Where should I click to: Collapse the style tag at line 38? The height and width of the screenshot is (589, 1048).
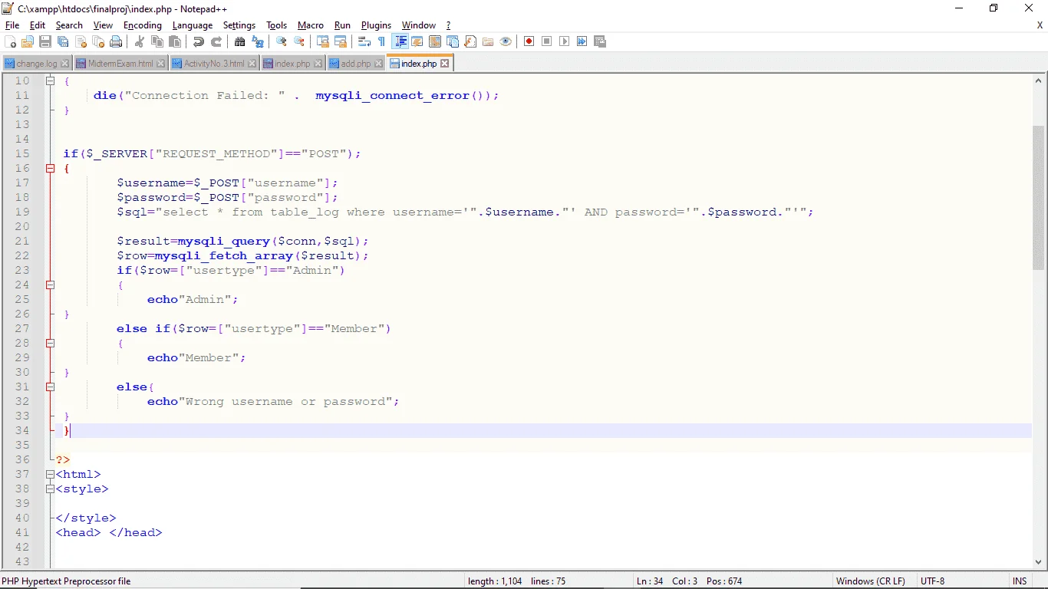(x=50, y=489)
